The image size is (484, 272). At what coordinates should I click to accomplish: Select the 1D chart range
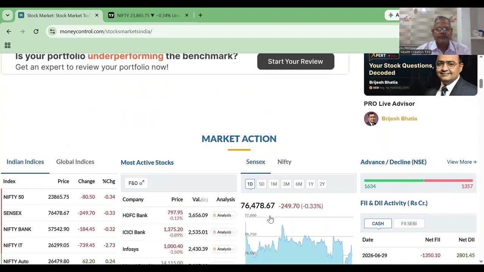250,184
